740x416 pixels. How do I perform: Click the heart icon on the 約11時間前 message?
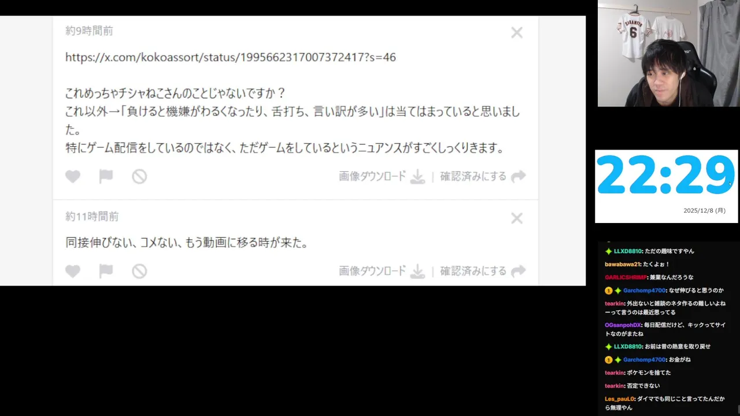[x=73, y=271]
